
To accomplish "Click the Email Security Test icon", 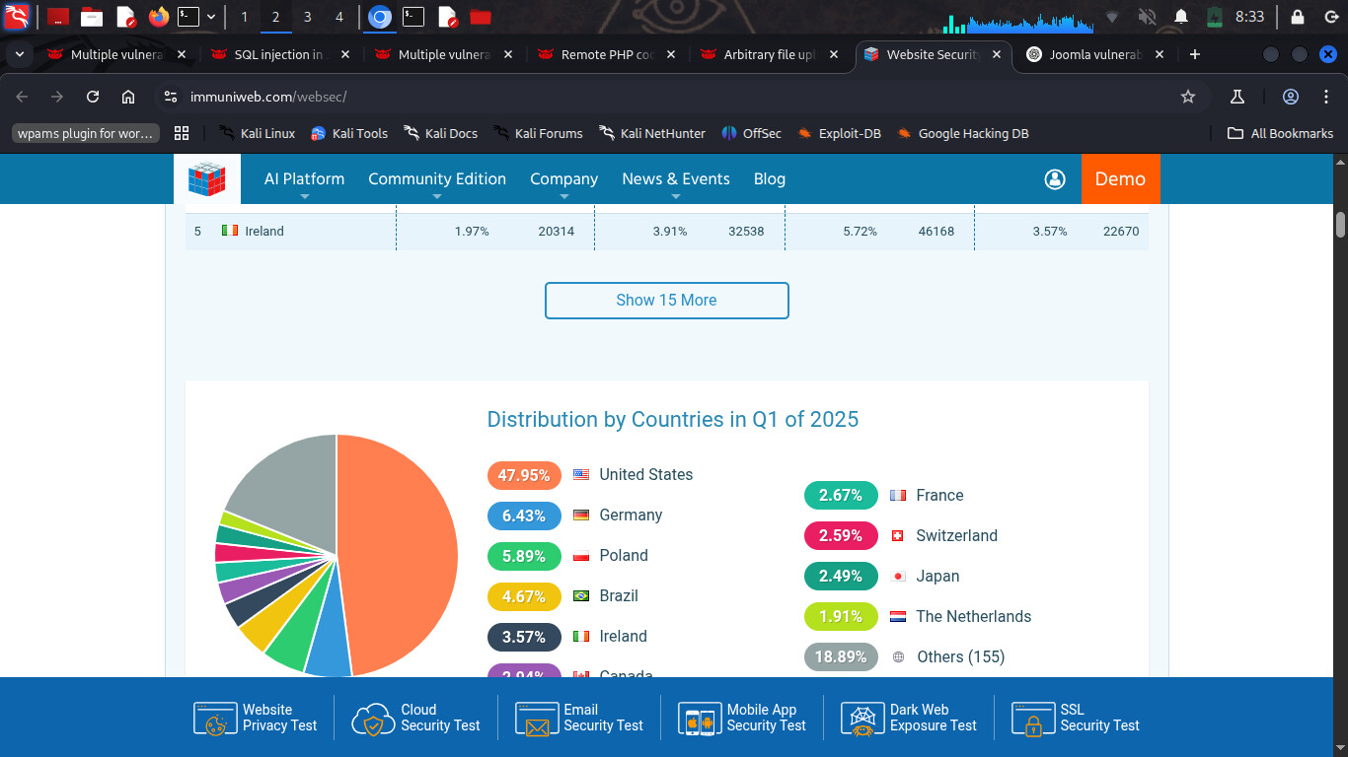I will click(537, 719).
